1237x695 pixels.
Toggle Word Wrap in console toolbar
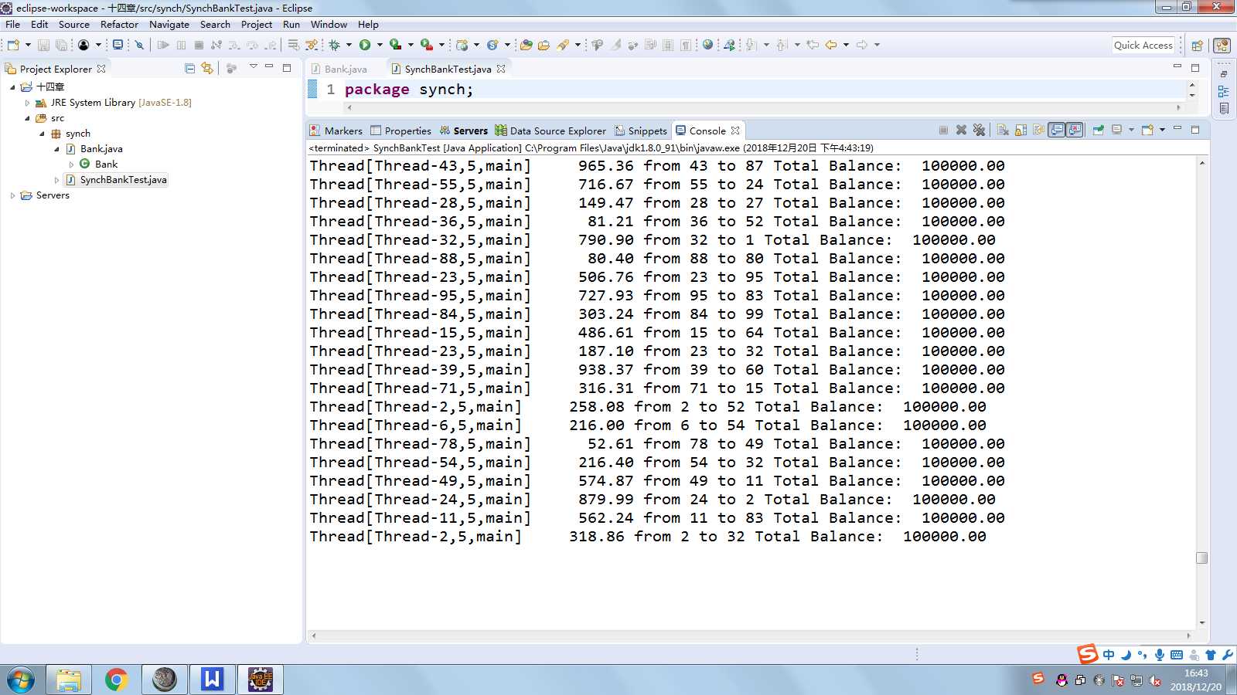click(1038, 130)
